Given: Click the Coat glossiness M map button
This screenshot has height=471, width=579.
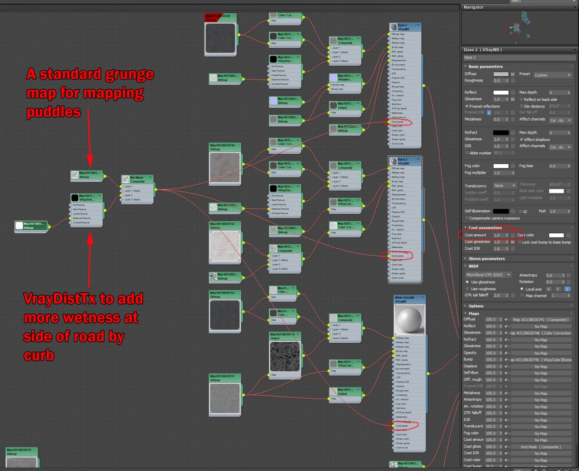Looking at the screenshot, I should (x=513, y=242).
